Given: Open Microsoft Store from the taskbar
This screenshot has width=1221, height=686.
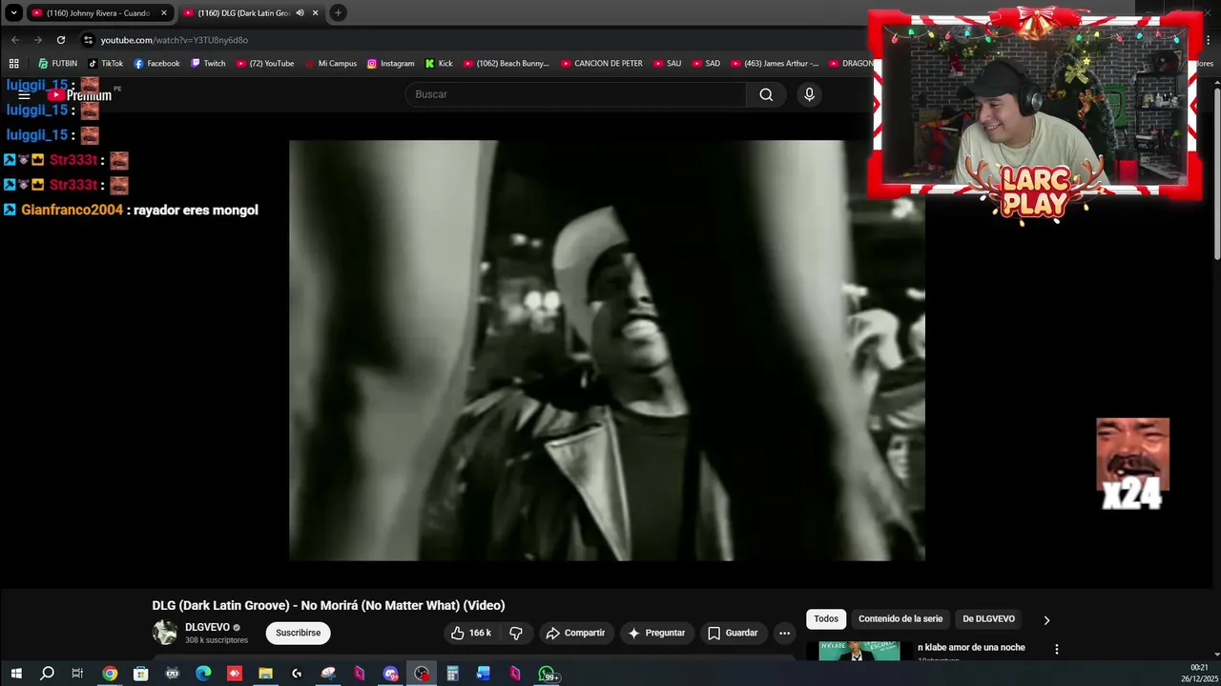Looking at the screenshot, I should [141, 674].
